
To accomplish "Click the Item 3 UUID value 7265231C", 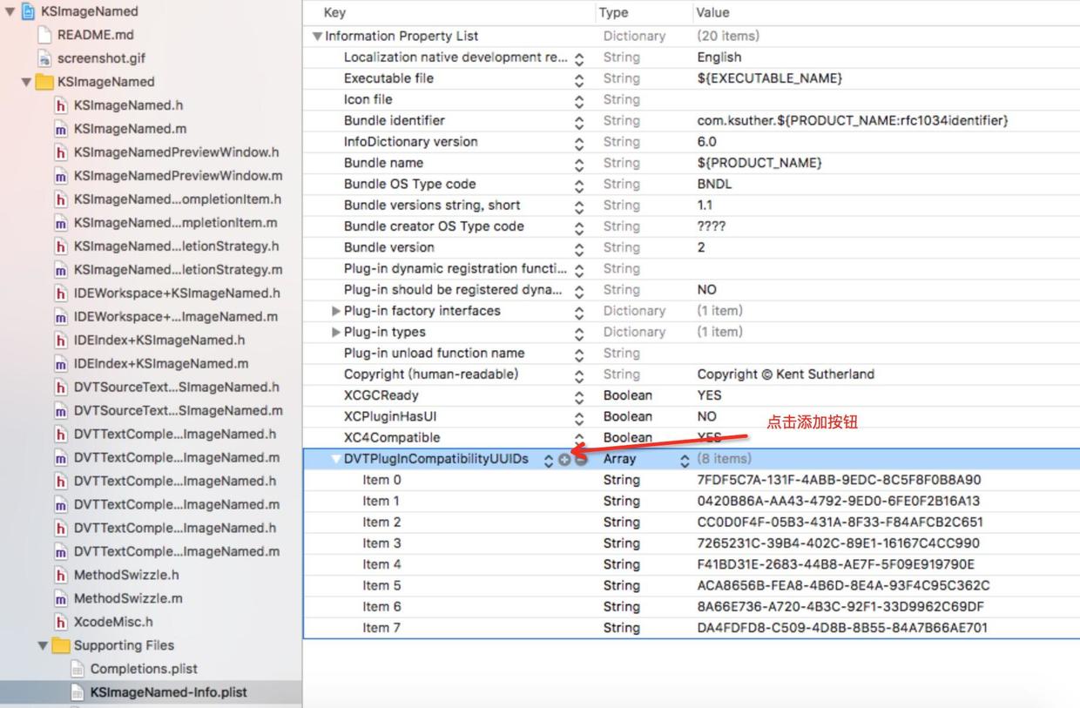I will [x=838, y=543].
